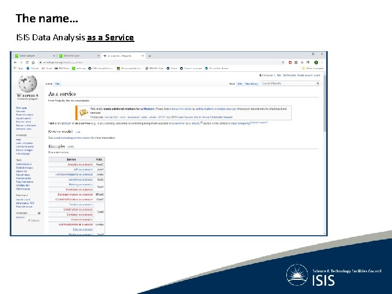392x294 pixels.
Task: Open the Outlook bookmark
Action: tap(33, 68)
